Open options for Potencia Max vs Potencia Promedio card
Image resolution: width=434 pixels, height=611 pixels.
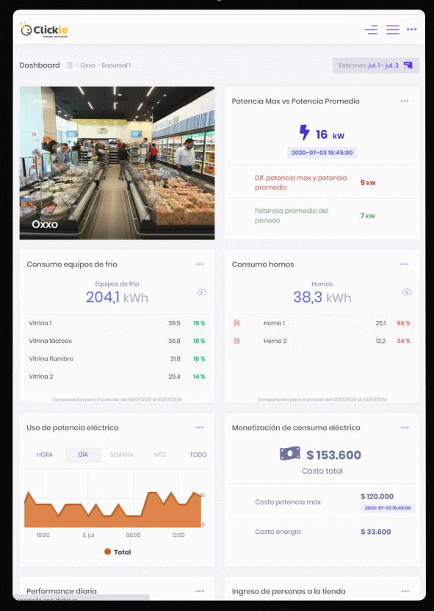pos(405,101)
